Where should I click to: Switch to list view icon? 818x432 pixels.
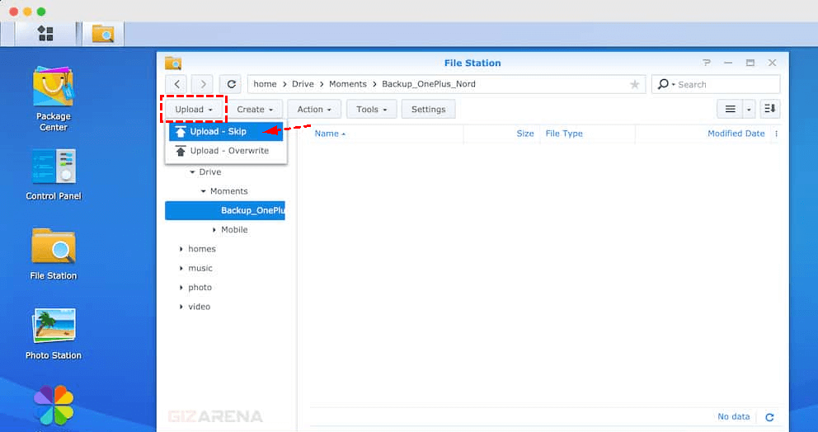730,109
